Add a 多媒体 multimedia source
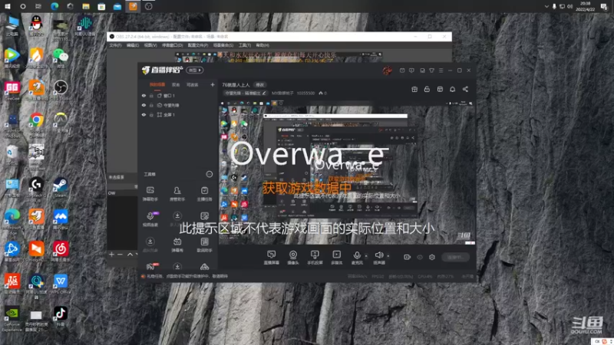The height and width of the screenshot is (345, 614). coord(336,258)
